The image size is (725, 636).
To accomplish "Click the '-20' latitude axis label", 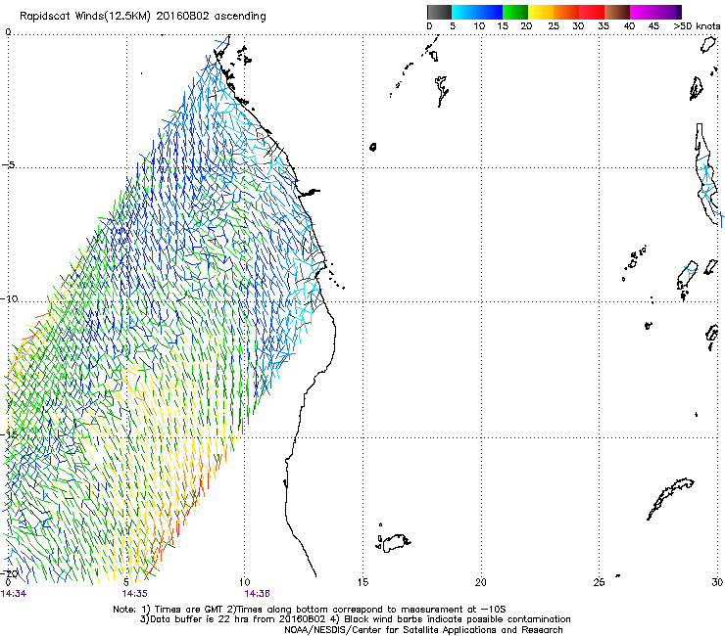I will tap(10, 573).
